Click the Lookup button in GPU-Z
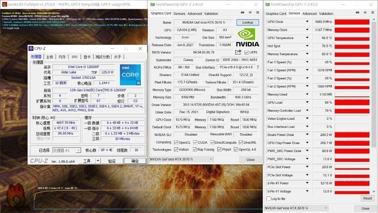 coord(248,22)
